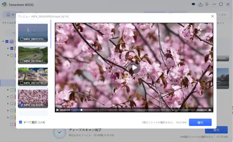Click the プレビュー MP4_2824269824.mp4 title text
This screenshot has height=142, width=233.
43,16
